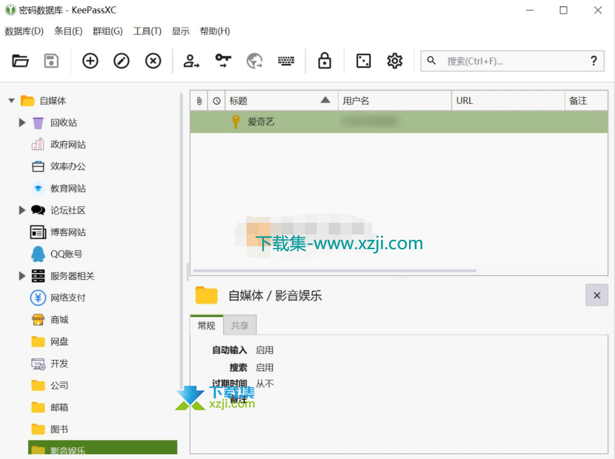Image resolution: width=615 pixels, height=459 pixels.
Task: Select the 商城 group
Action: pos(59,320)
